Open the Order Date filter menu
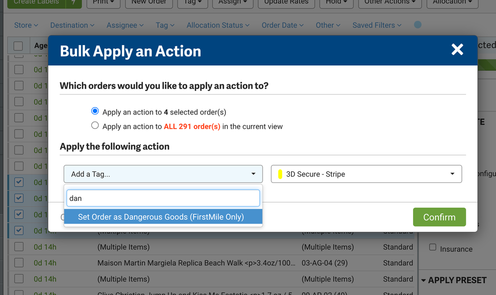Viewport: 496px width, 295px height. 283,25
